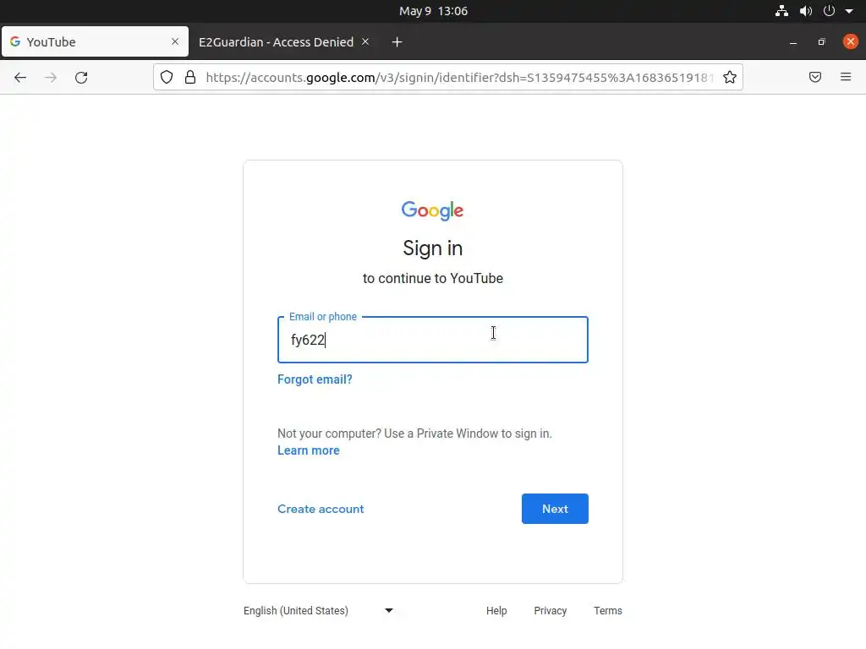
Task: Go back to the previous page
Action: point(20,77)
